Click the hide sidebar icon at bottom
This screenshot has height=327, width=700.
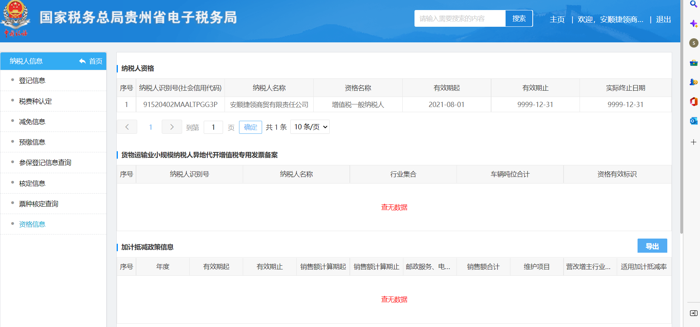[693, 313]
